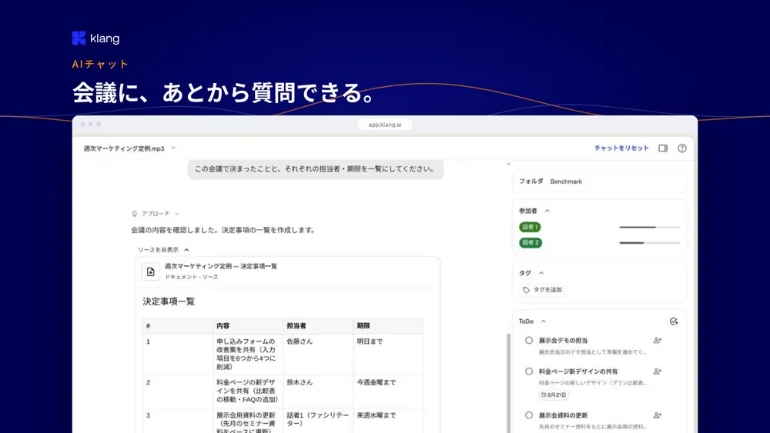Click the user question chat bubble
Viewport: 770px width, 433px height.
tap(315, 168)
